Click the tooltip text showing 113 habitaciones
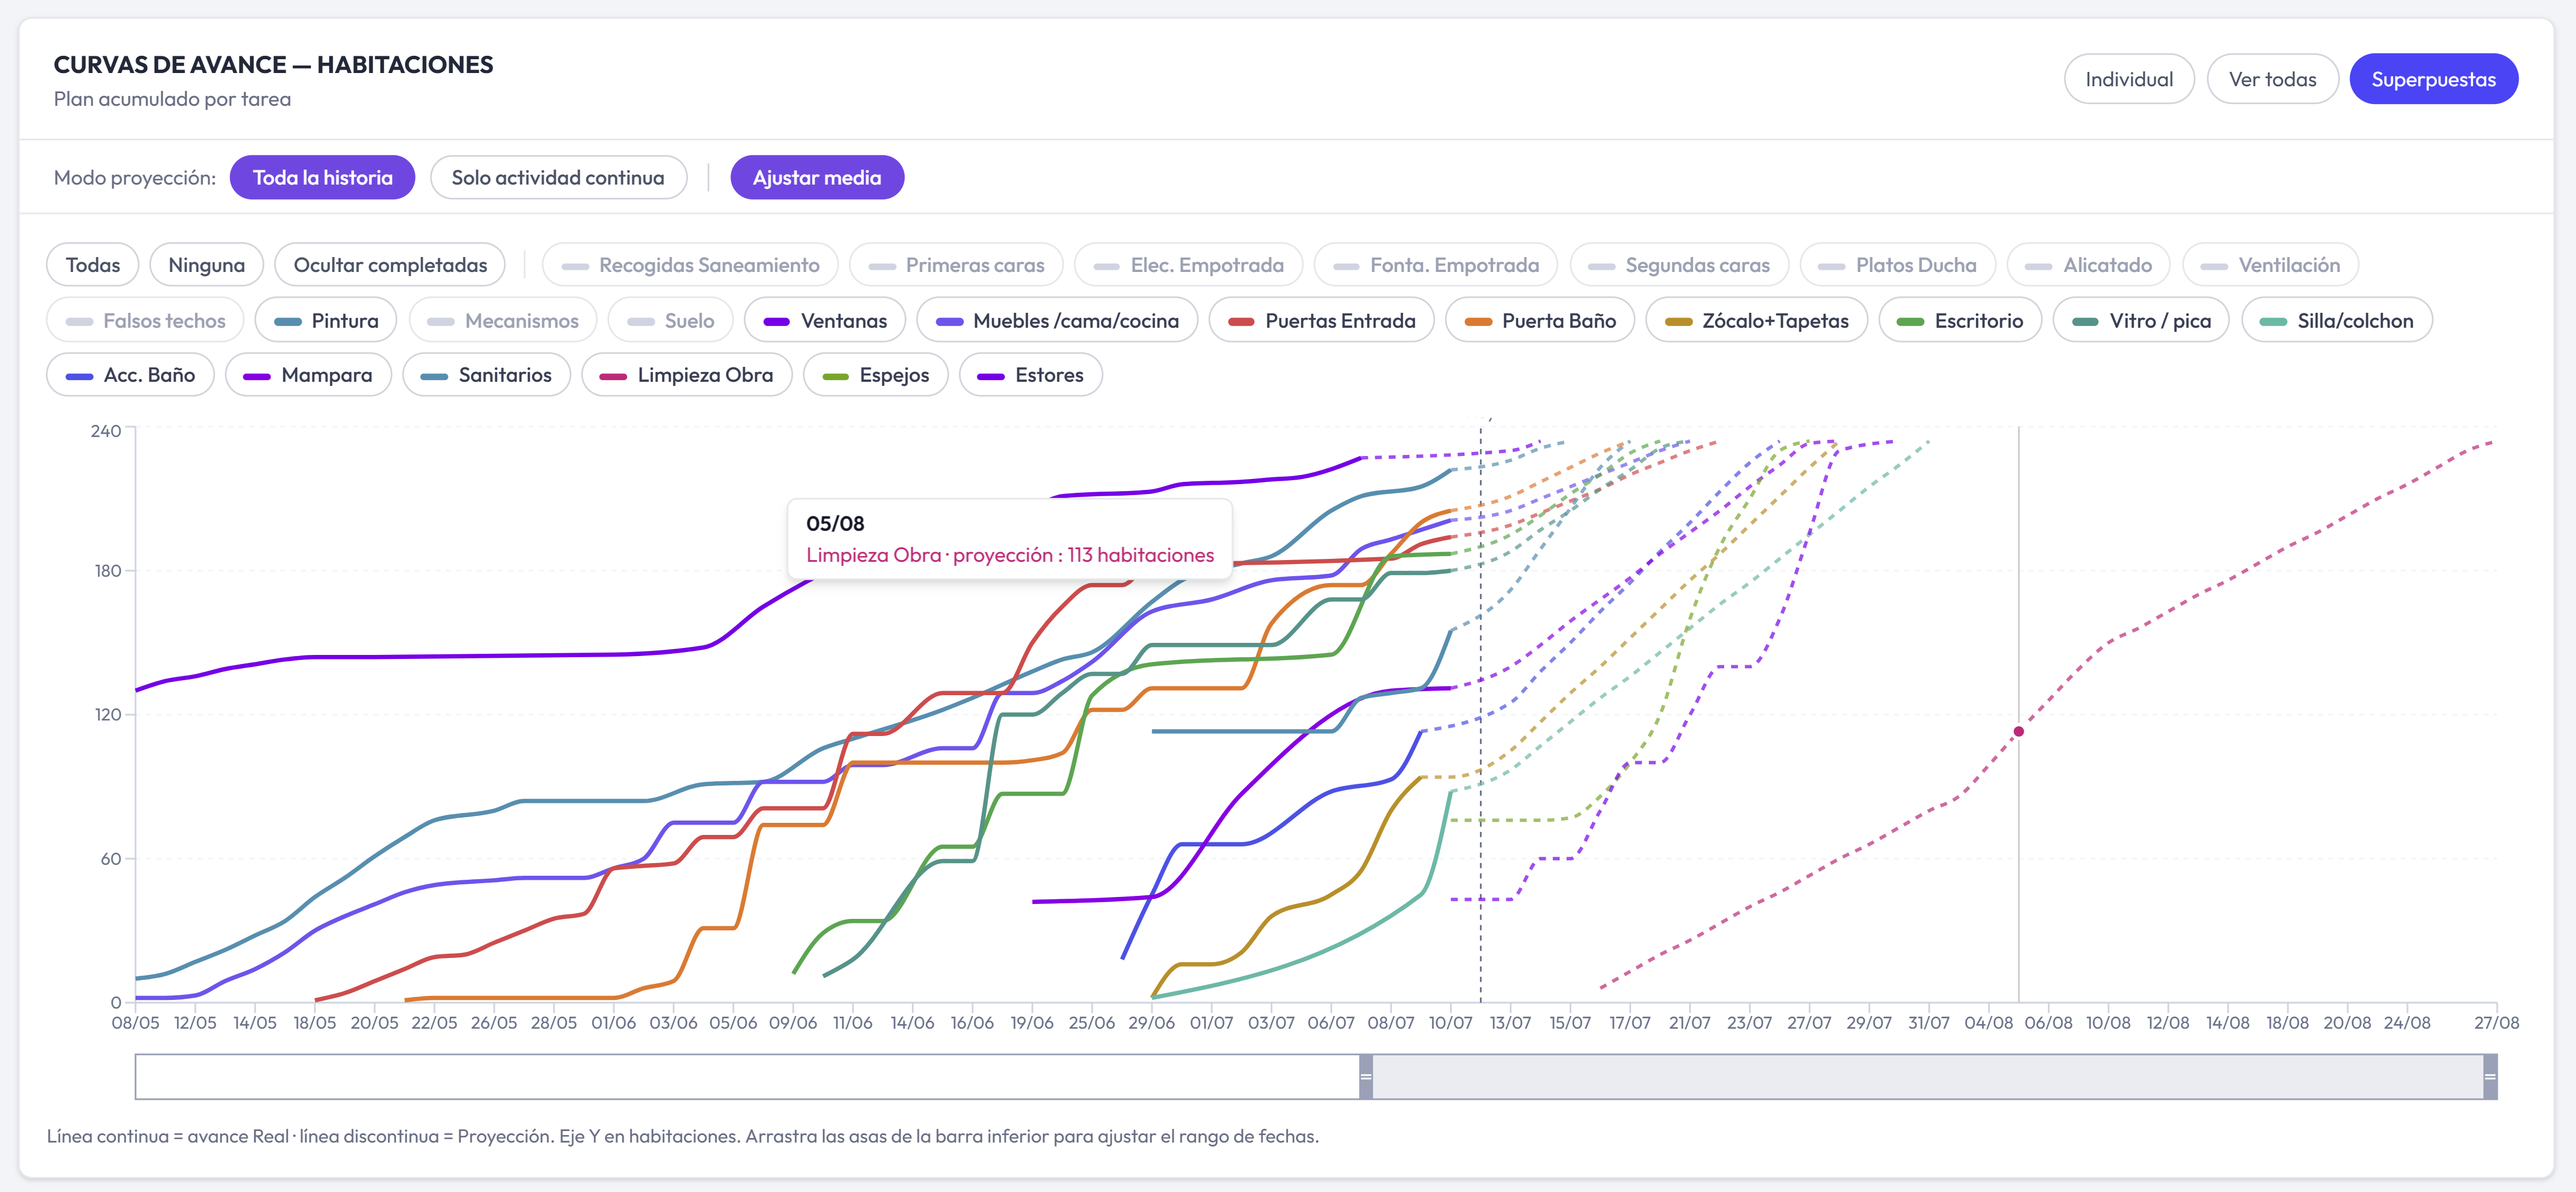The height and width of the screenshot is (1192, 2576). [1010, 555]
